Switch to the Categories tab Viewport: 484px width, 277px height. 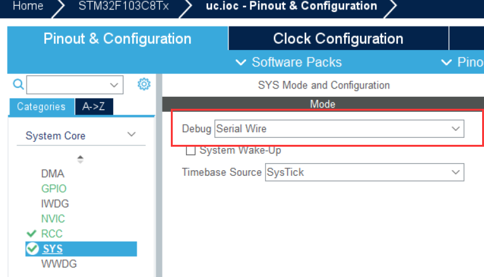coord(41,107)
